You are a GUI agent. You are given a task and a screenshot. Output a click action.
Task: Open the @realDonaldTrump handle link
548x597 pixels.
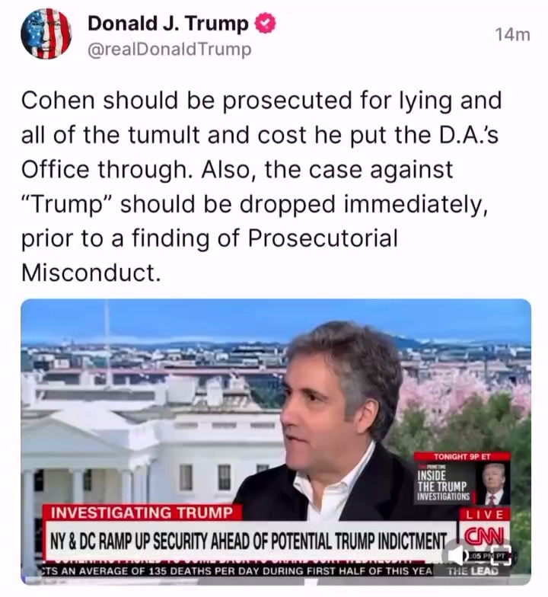[x=170, y=49]
